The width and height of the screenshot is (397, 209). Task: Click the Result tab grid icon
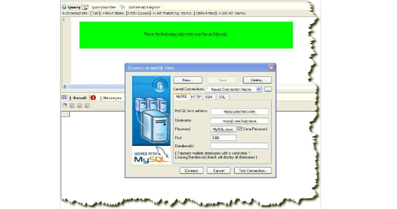click(64, 97)
